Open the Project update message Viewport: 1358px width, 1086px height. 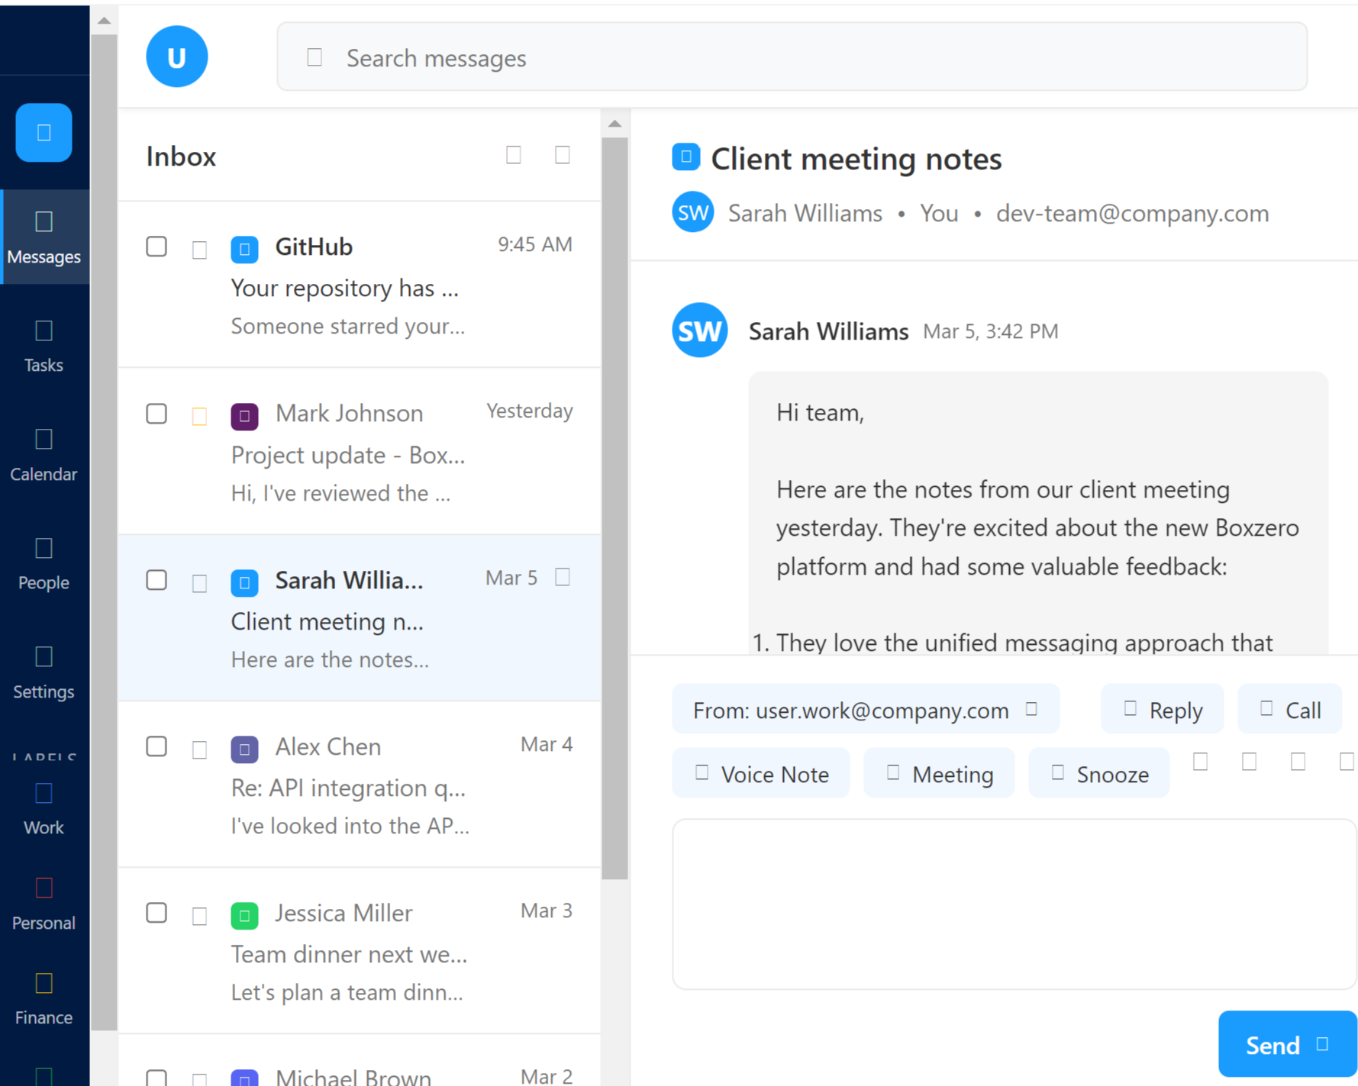point(360,451)
